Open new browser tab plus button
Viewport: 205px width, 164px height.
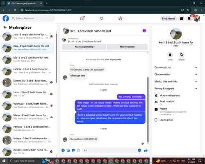click(x=47, y=3)
